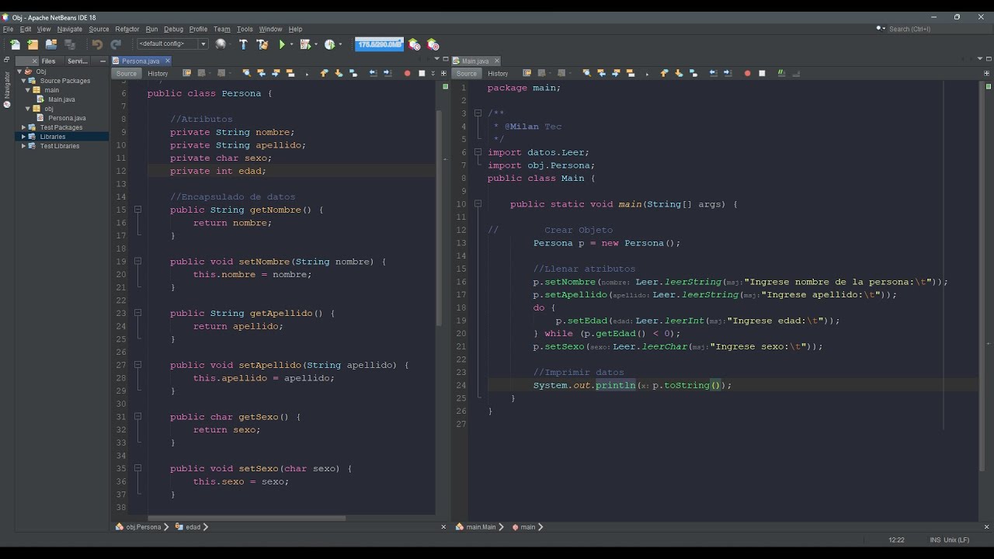Select the Main.java editor tab

pos(475,61)
